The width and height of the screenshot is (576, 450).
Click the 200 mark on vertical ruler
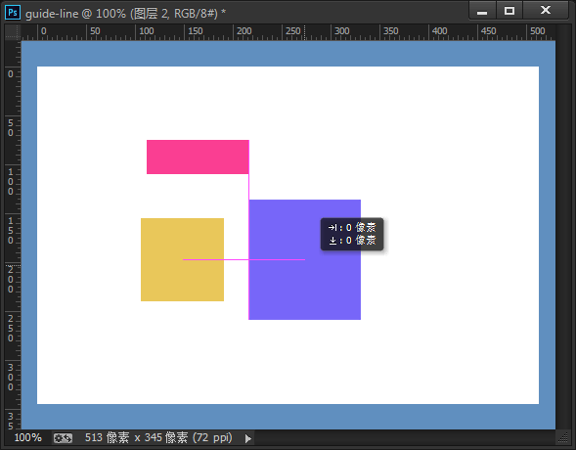11,280
